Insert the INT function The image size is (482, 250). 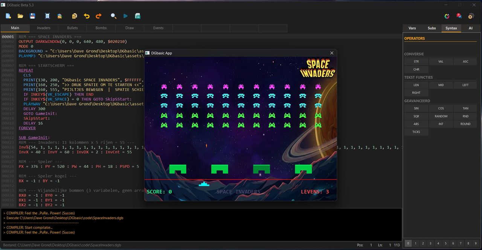click(441, 124)
